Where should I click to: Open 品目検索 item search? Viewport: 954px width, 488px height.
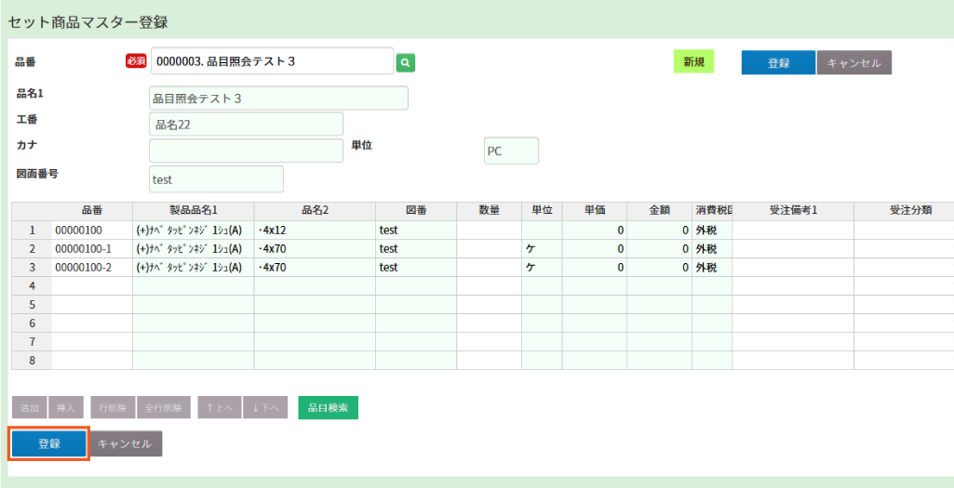pyautogui.click(x=328, y=407)
